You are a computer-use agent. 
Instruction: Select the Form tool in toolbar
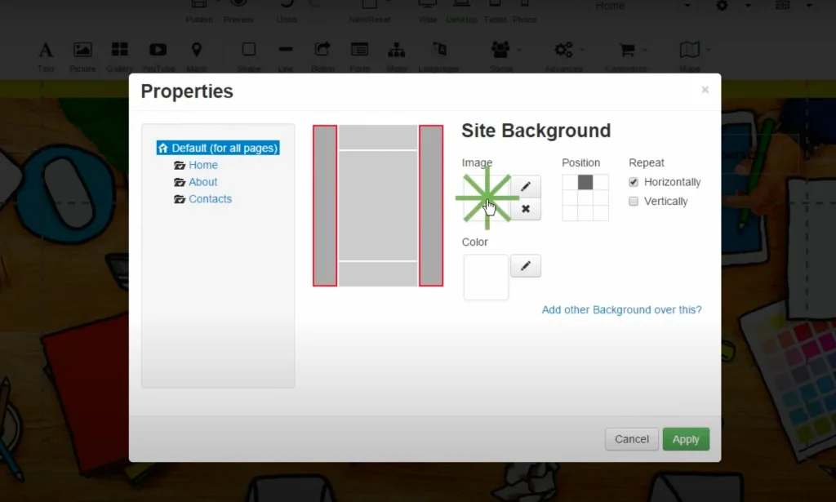pyautogui.click(x=359, y=56)
